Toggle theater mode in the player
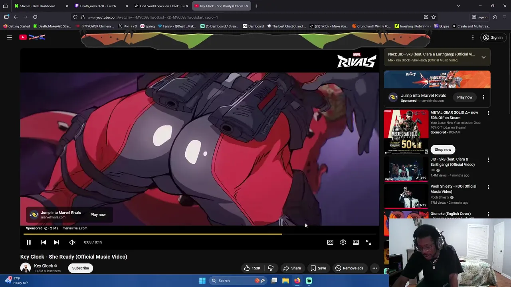 (356, 242)
